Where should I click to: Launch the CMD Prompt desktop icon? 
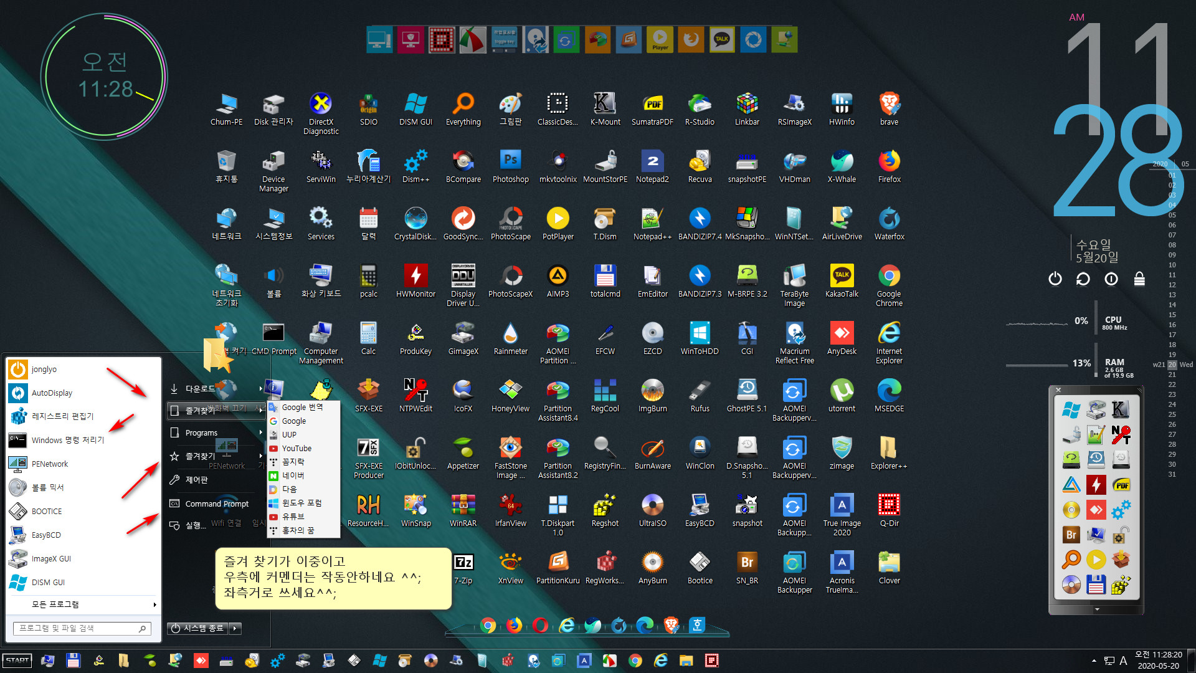click(x=273, y=338)
